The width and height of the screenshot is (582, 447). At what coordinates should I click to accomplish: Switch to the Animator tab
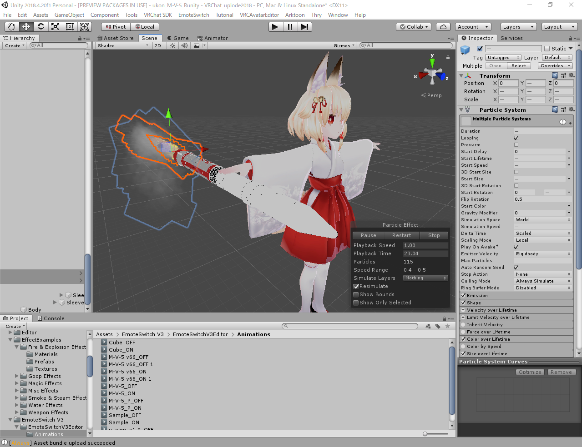click(213, 38)
